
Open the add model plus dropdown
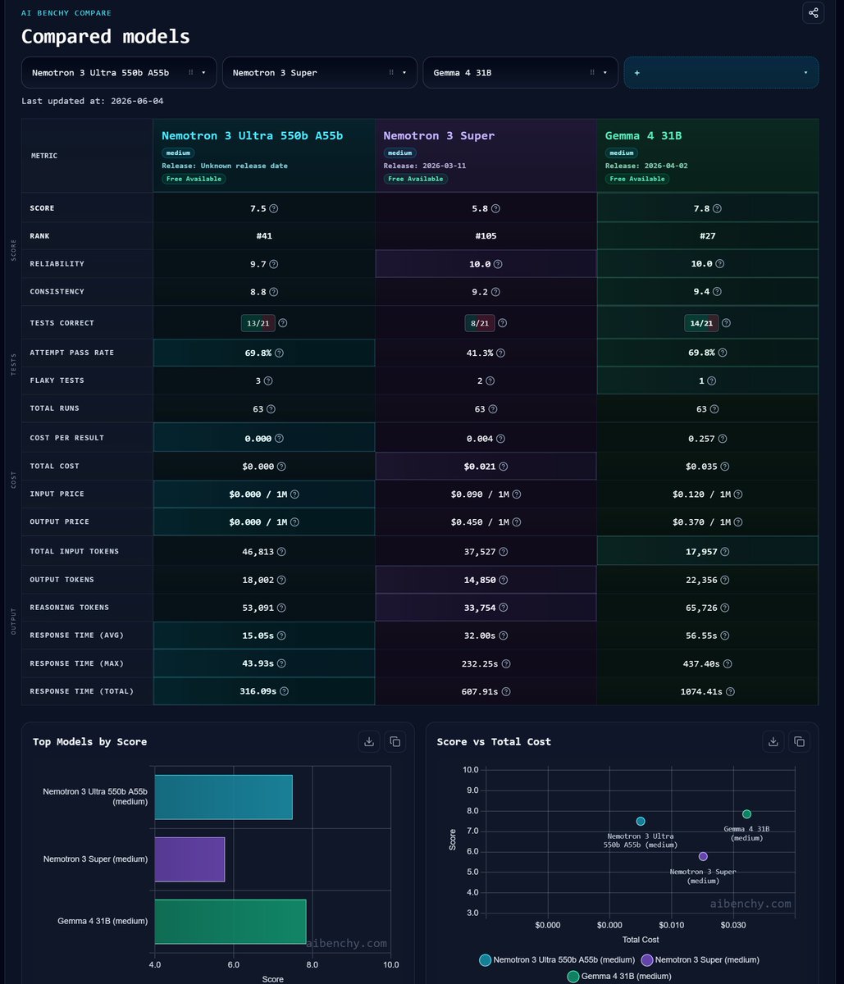(x=721, y=72)
